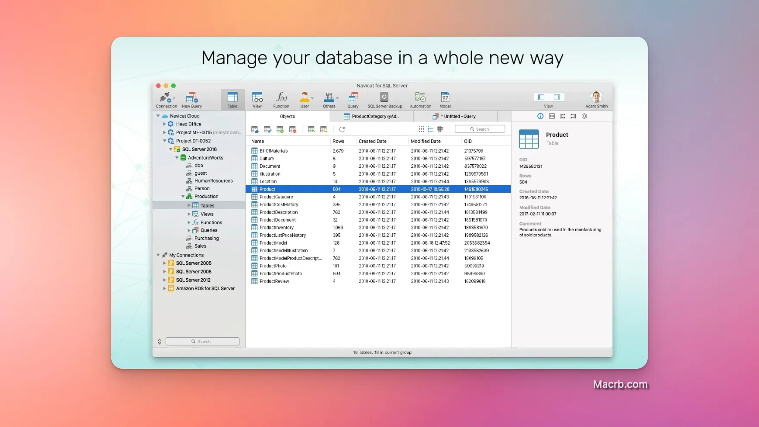Show the General info icon in the right pane
This screenshot has height=427, width=759.
coord(540,116)
